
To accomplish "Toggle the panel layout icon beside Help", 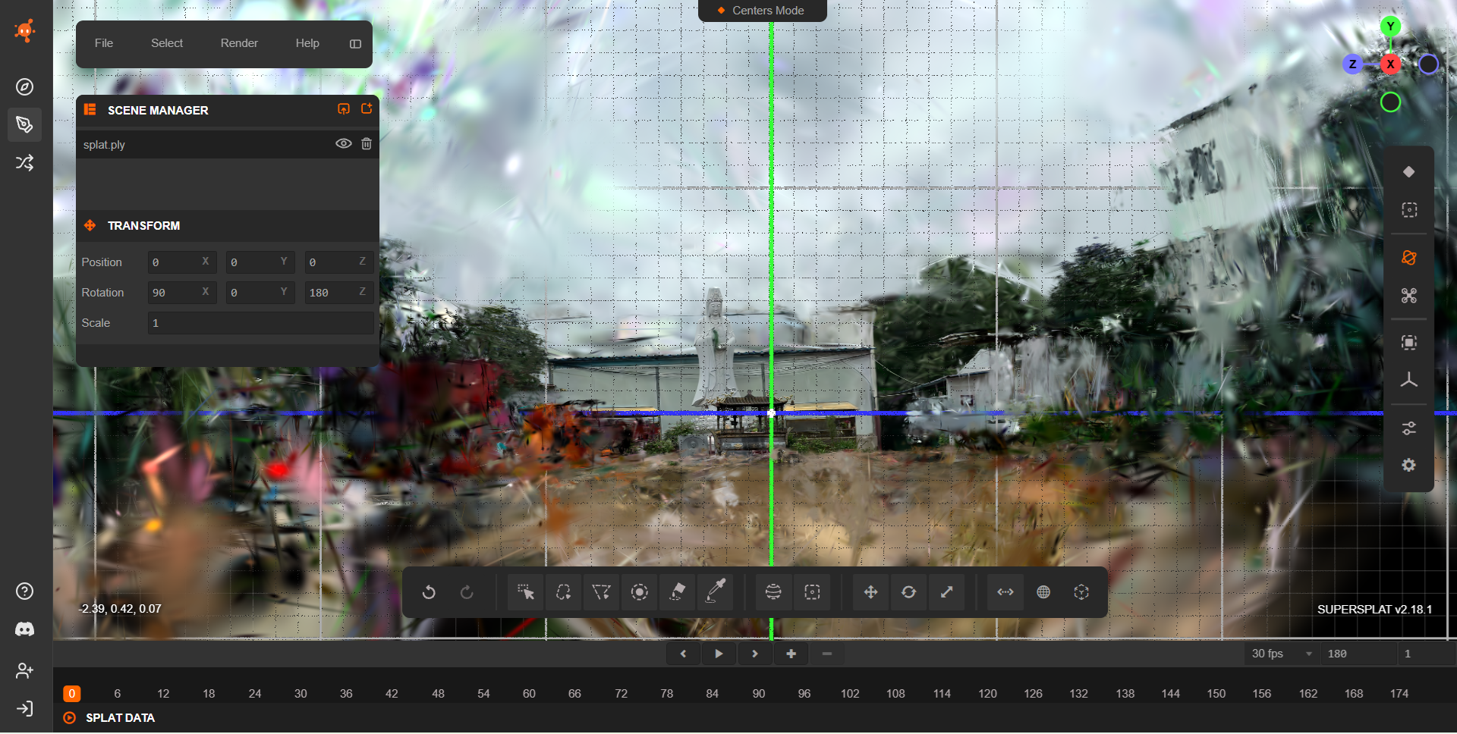I will tap(355, 44).
